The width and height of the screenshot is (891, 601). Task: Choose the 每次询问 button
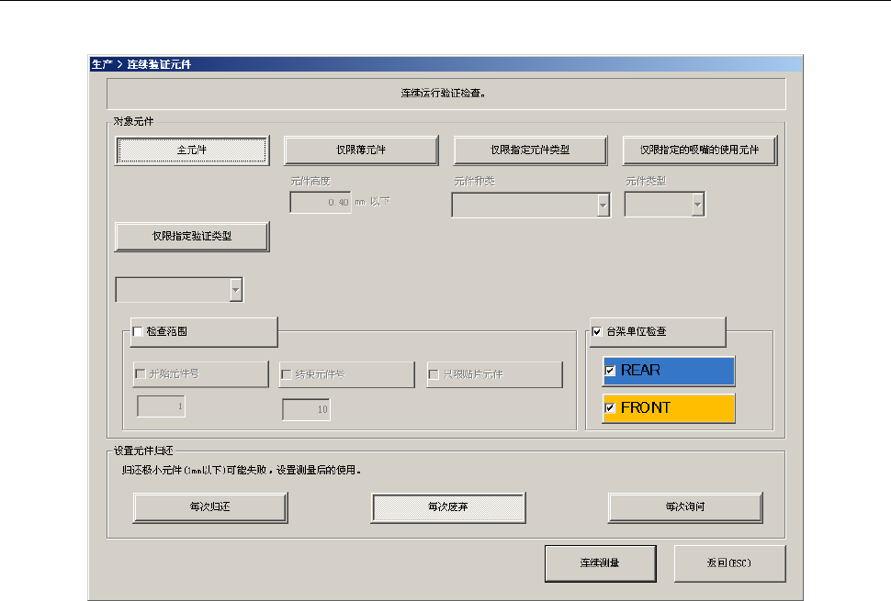tap(685, 507)
